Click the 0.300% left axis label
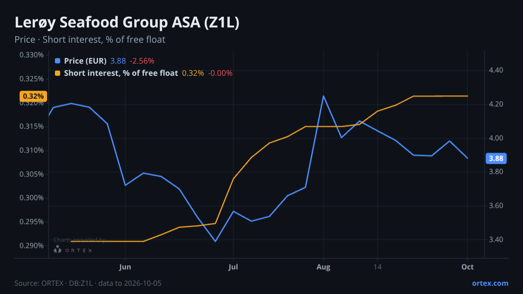Viewport: 523px width, 294px height. pyautogui.click(x=31, y=198)
